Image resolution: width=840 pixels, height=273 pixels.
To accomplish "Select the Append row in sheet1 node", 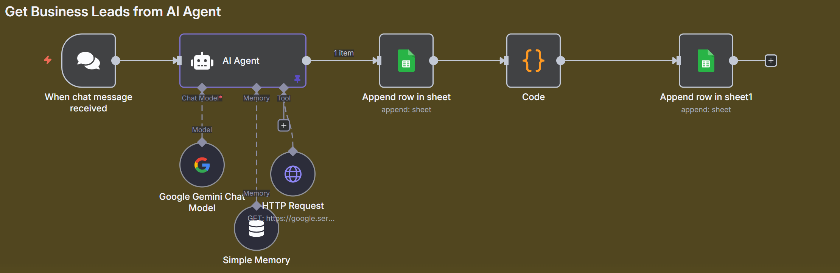I will point(706,60).
